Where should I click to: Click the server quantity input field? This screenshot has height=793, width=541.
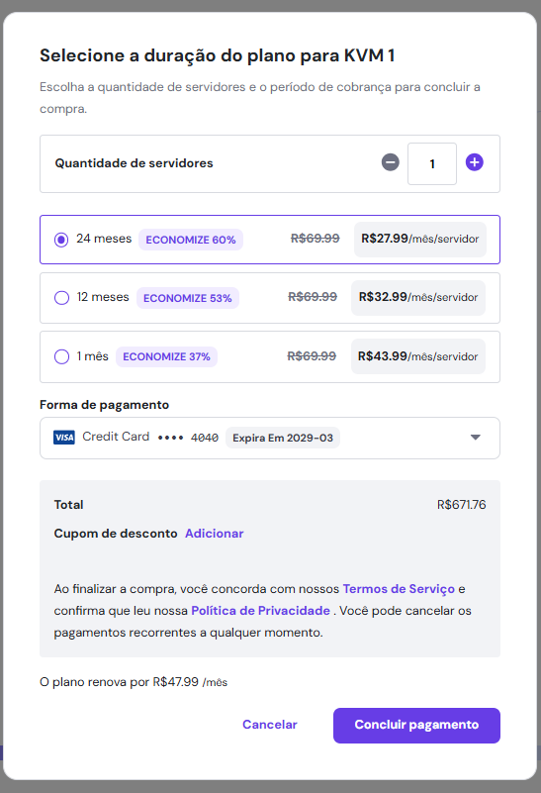pos(432,164)
